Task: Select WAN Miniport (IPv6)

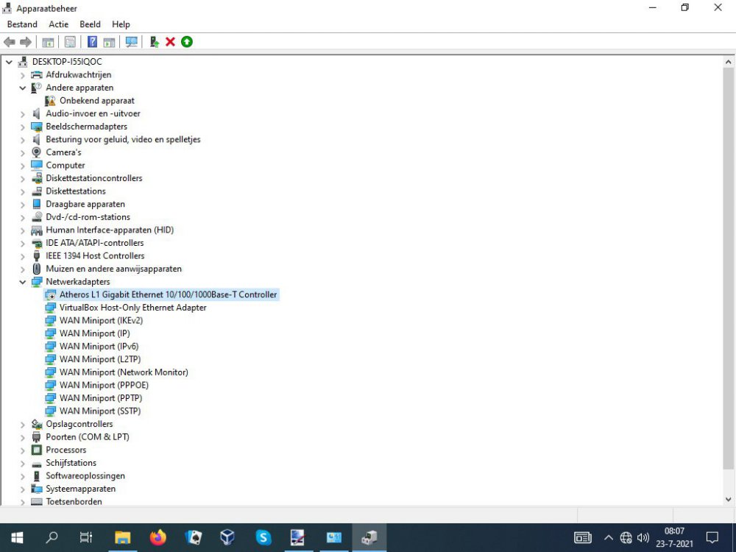Action: (x=99, y=347)
